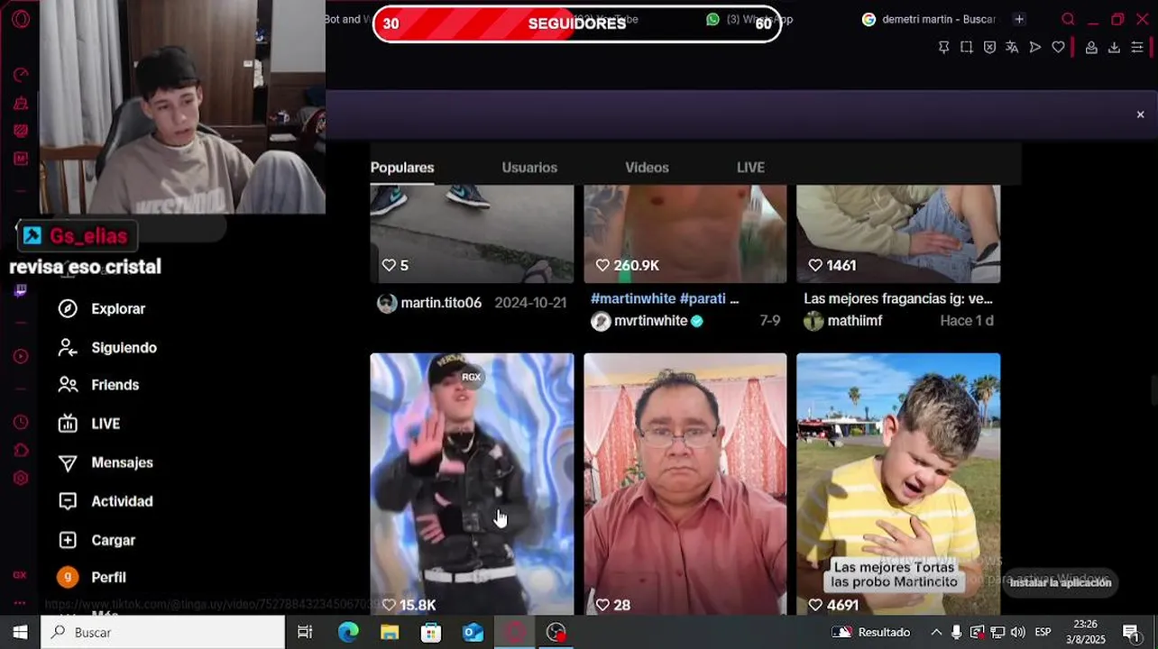Open LIVE in TikTok sidebar
Viewport: 1158px width, 649px height.
click(x=88, y=424)
